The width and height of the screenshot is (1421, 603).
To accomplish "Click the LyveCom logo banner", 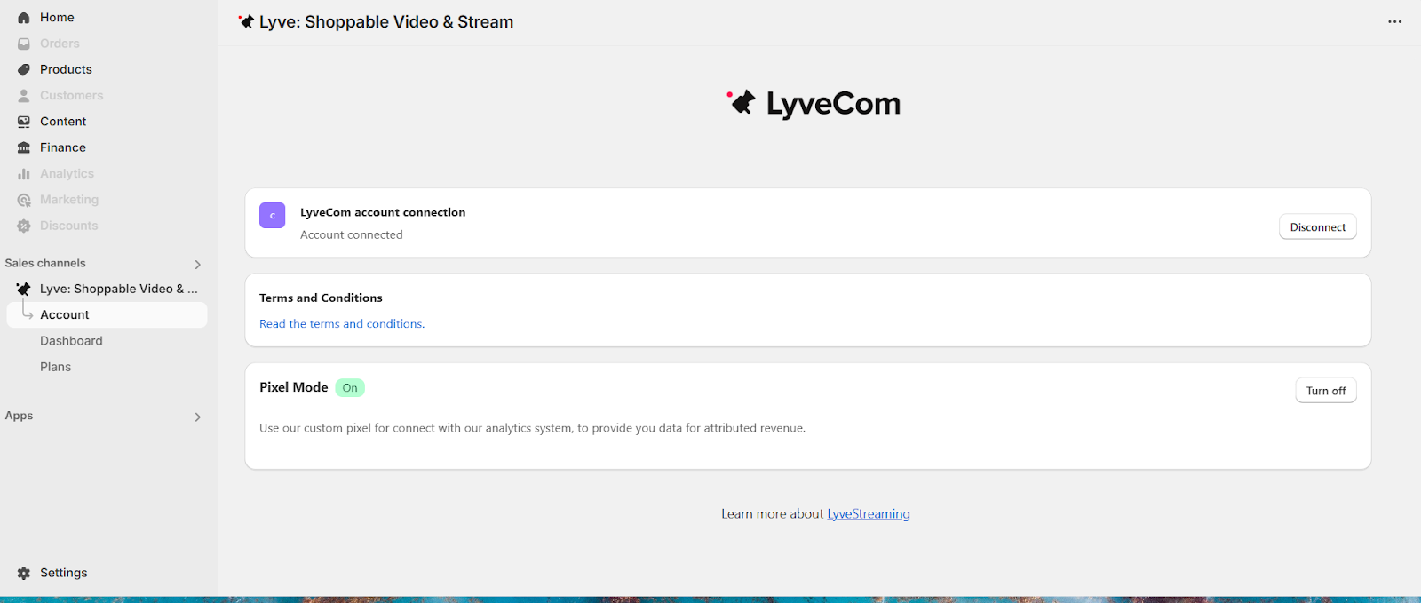I will pos(814,104).
